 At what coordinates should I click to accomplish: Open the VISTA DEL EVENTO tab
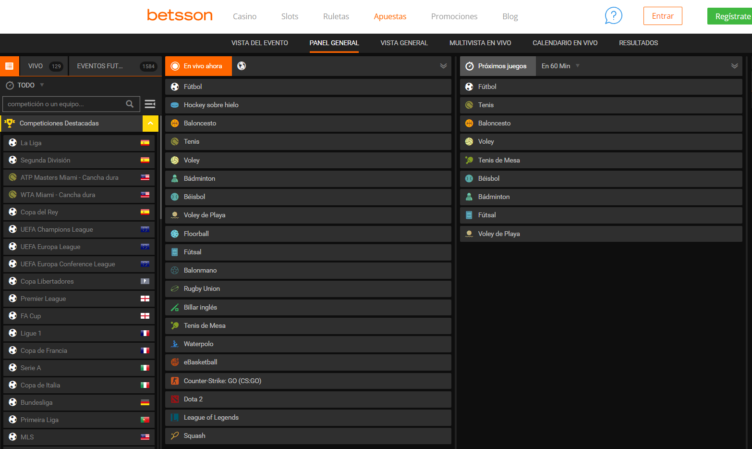[x=260, y=43]
